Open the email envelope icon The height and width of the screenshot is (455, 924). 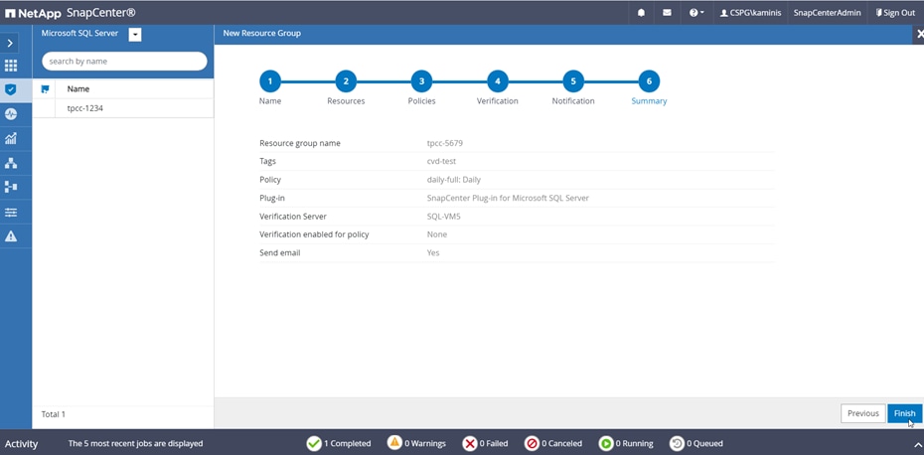[x=667, y=12]
